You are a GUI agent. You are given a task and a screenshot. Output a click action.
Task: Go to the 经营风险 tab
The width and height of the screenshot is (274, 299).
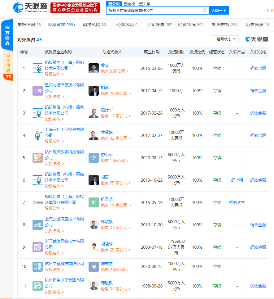pos(127,25)
